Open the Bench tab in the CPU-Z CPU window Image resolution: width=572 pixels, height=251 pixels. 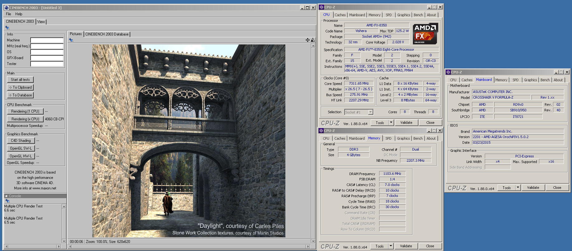(418, 15)
